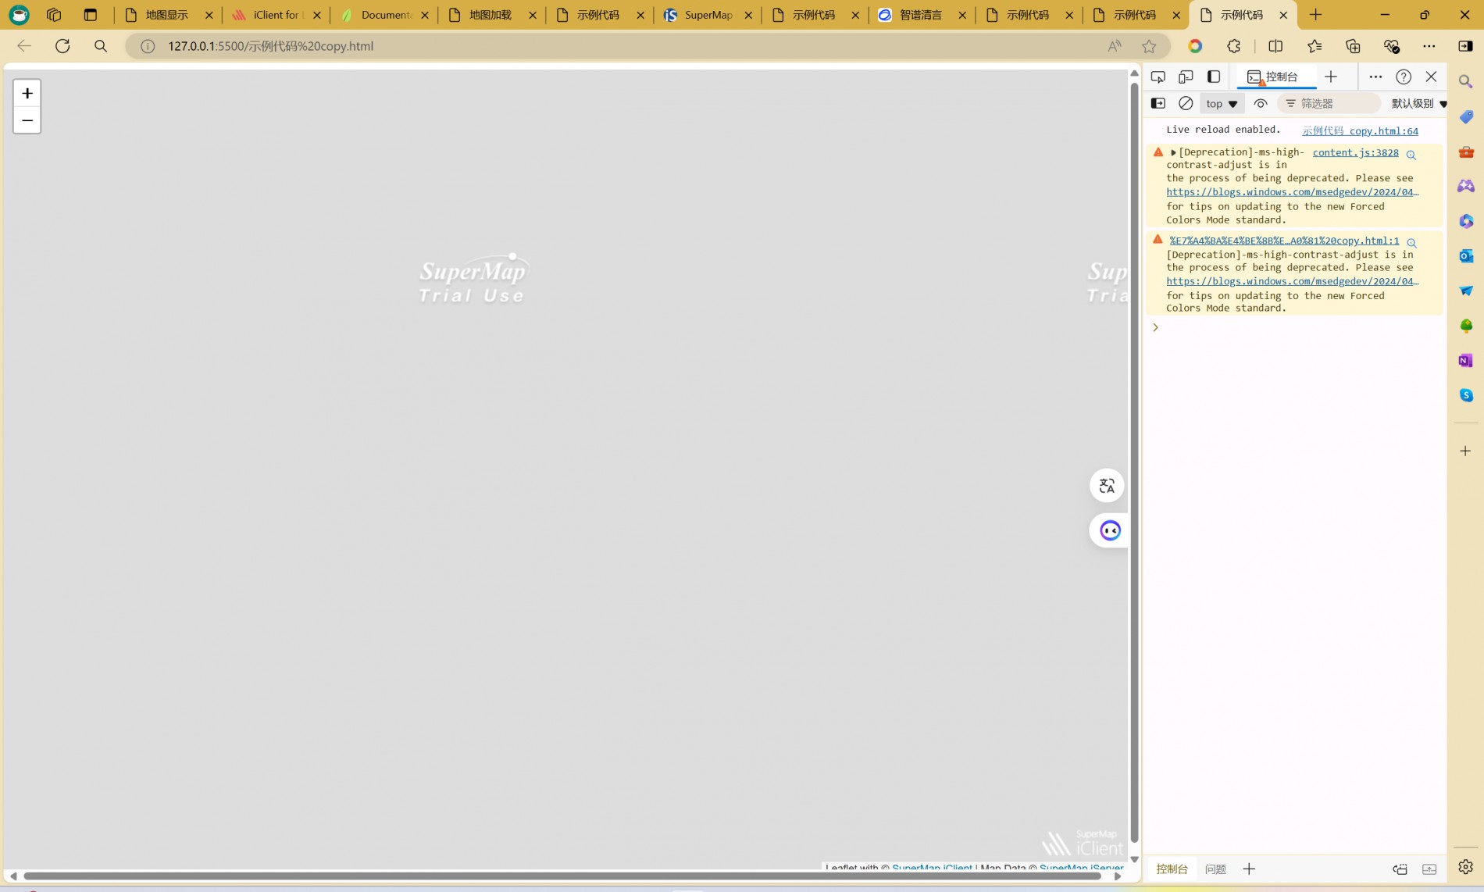Open browser extensions puzzle icon
The height and width of the screenshot is (892, 1484).
click(1234, 46)
